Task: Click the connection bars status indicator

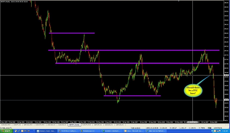Action: [210, 128]
